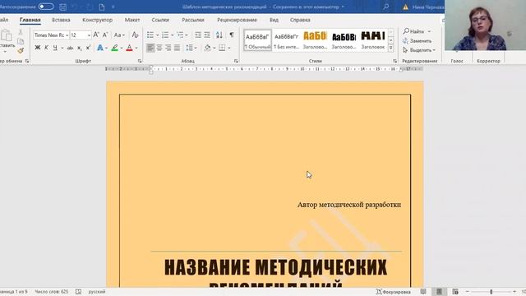Click the Выделить button
The width and height of the screenshot is (526, 296).
click(418, 50)
